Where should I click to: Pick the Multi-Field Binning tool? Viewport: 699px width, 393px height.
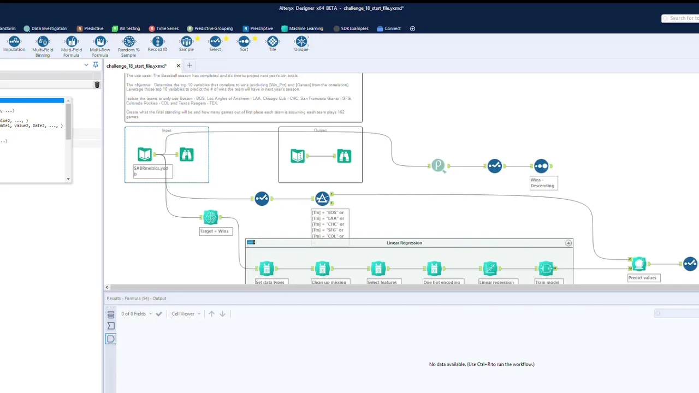click(43, 46)
